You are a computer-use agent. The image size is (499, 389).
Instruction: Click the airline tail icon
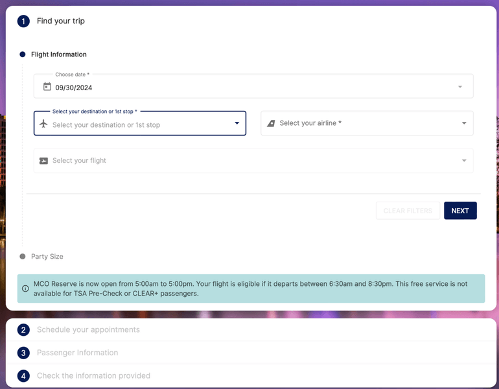pos(271,123)
